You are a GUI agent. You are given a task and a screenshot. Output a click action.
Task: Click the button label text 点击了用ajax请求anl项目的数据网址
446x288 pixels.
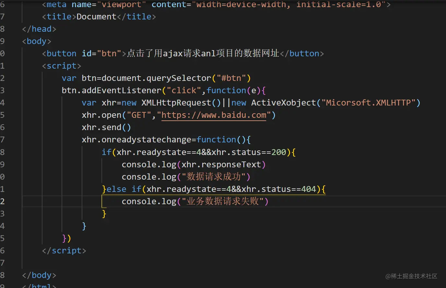coord(203,53)
